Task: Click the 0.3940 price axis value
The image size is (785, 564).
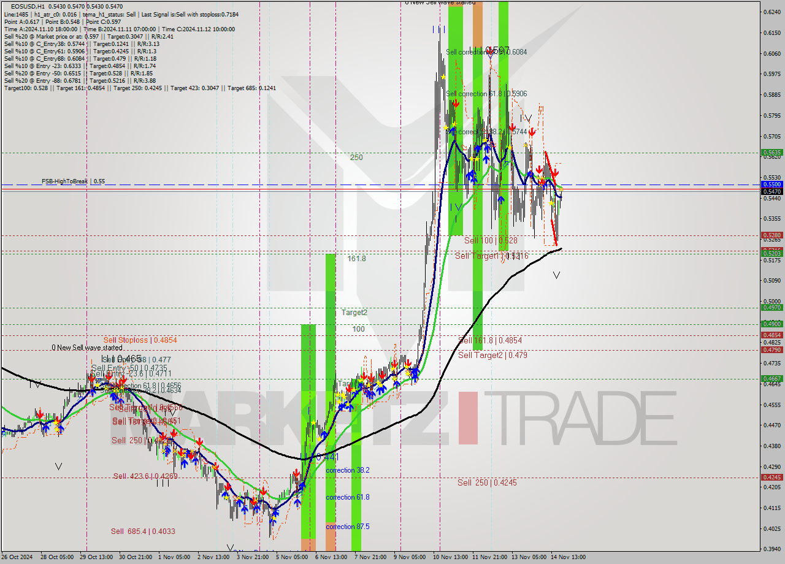Action: click(772, 549)
